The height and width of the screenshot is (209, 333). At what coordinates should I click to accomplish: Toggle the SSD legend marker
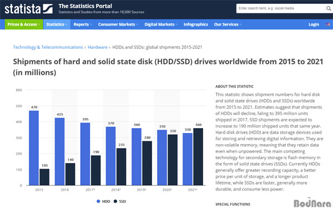pyautogui.click(x=115, y=201)
